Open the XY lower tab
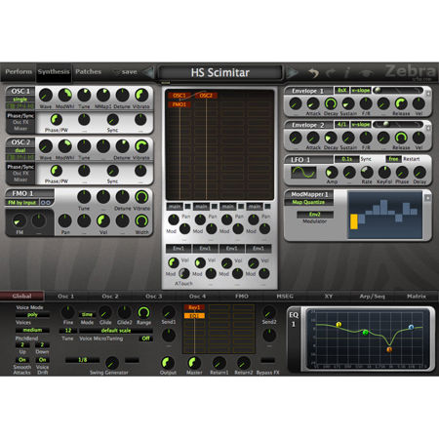439x439 pixels. click(x=329, y=297)
